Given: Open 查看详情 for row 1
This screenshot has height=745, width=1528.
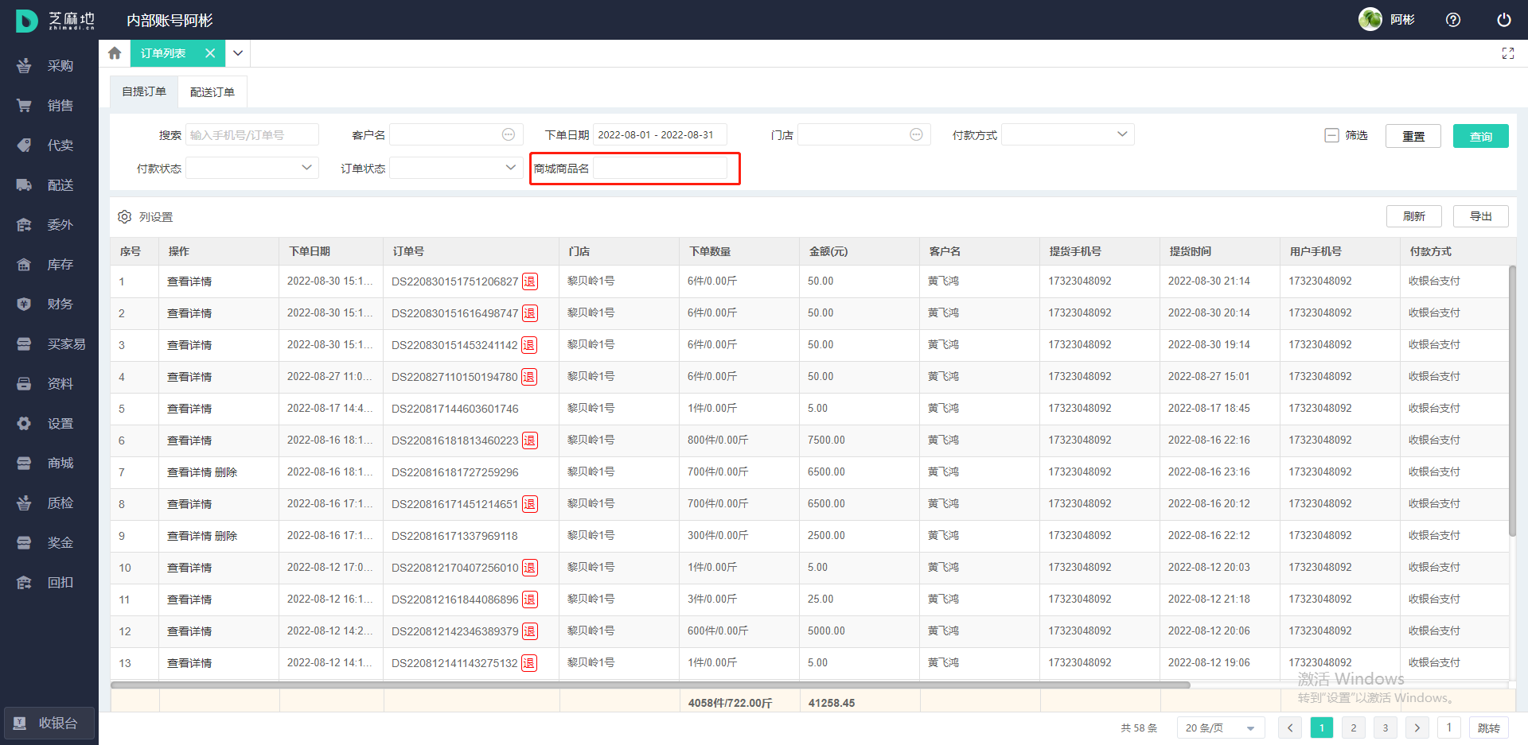Looking at the screenshot, I should (189, 281).
